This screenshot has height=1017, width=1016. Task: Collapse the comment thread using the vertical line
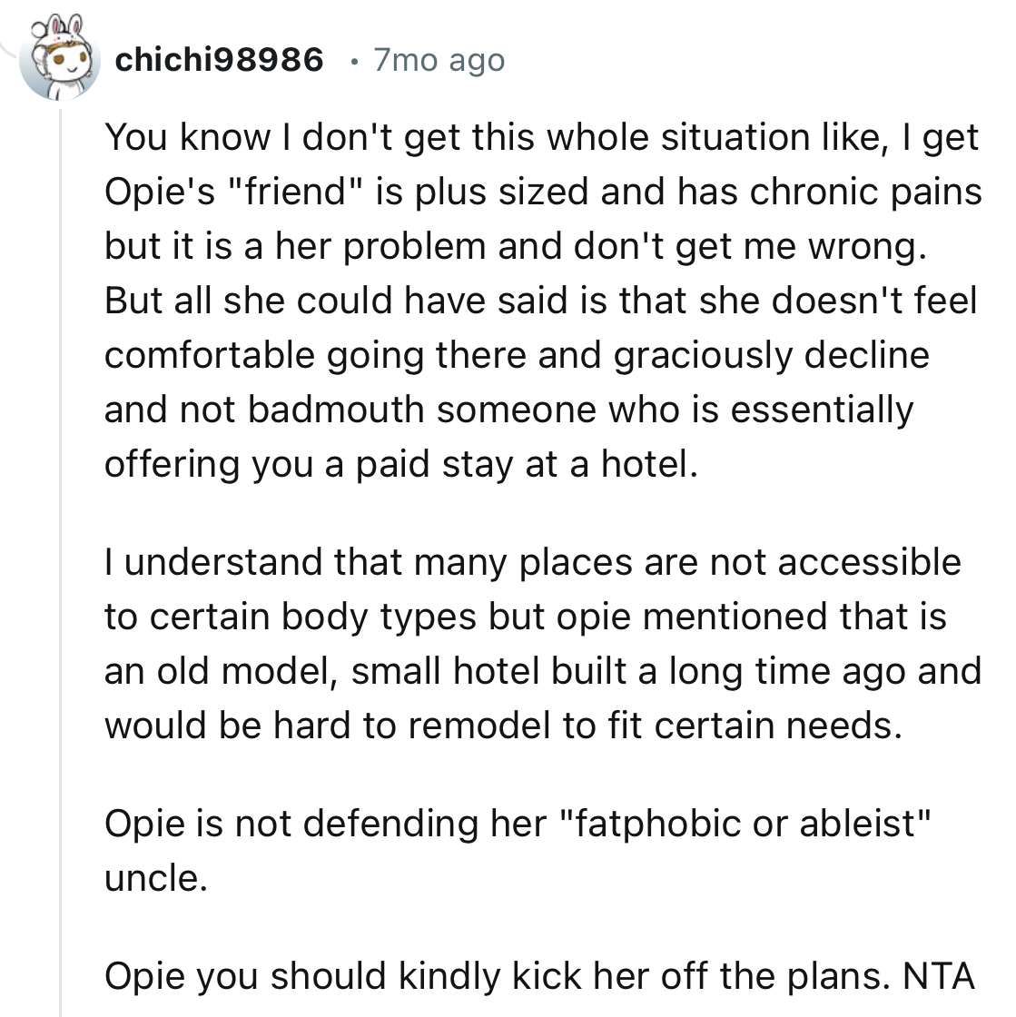pyautogui.click(x=60, y=545)
